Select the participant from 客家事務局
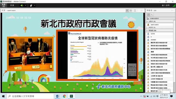Viewport: 176px width, 99px height. (159, 61)
